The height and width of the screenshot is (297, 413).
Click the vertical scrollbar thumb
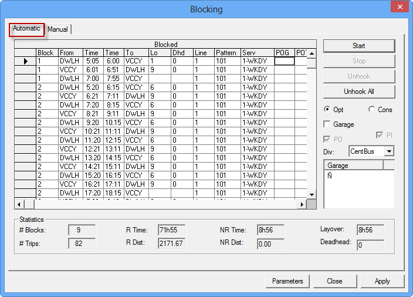[312, 63]
